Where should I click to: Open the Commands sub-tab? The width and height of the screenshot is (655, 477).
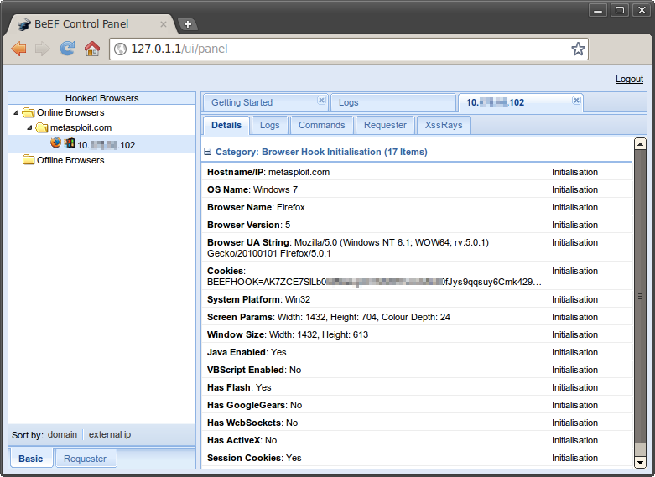(x=322, y=125)
